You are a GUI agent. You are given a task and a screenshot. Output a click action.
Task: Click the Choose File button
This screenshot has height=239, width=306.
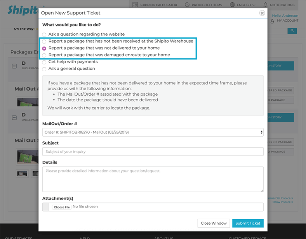click(x=62, y=207)
